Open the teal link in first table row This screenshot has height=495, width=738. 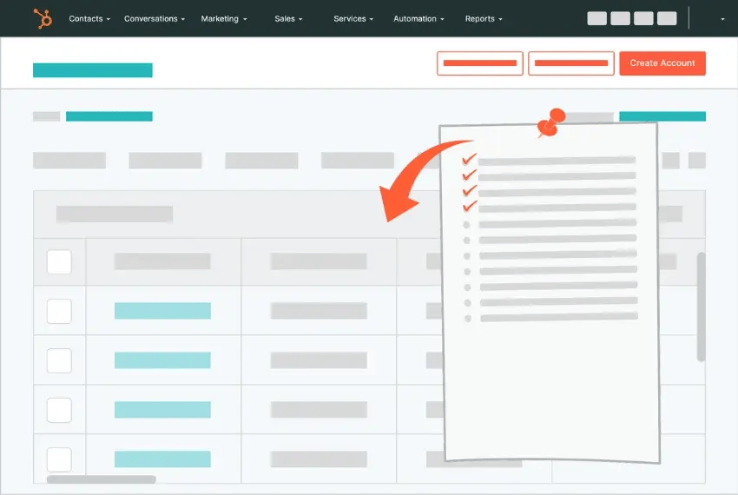[162, 311]
